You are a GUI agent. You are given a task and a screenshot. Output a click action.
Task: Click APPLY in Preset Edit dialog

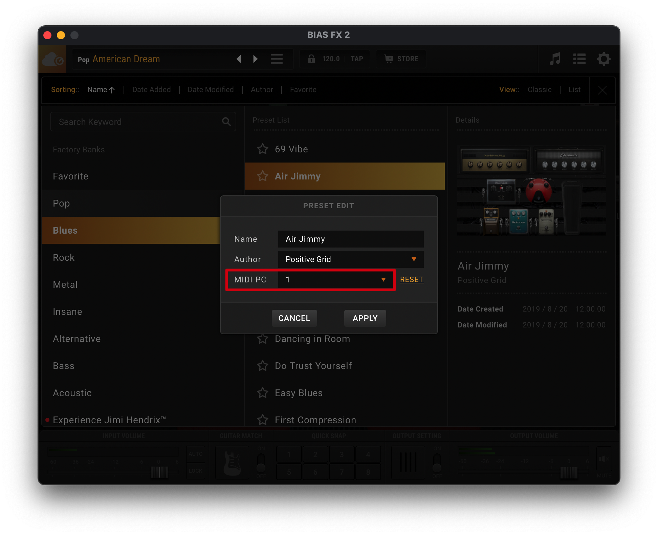point(365,318)
